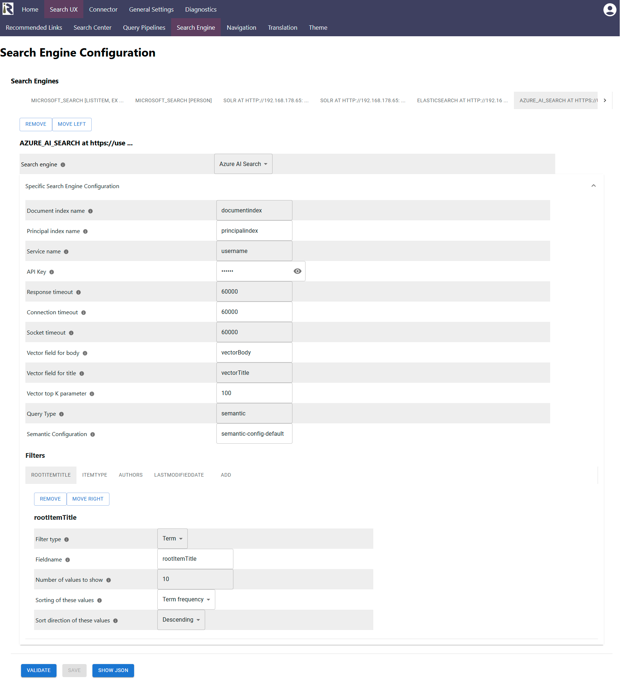Click the Number of values to show field

(195, 579)
